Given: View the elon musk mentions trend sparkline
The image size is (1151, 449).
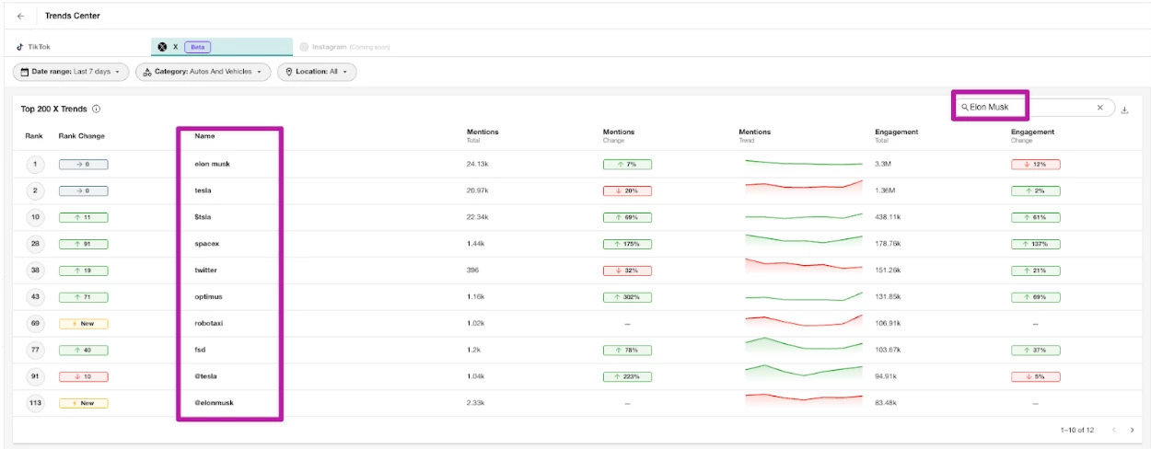Looking at the screenshot, I should tap(803, 164).
